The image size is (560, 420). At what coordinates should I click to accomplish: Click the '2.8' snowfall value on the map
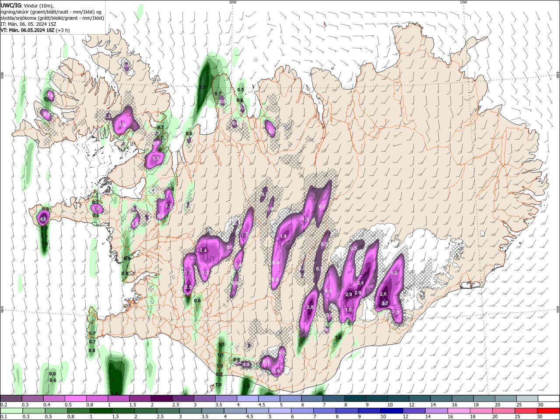tap(310, 308)
